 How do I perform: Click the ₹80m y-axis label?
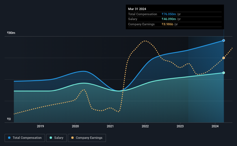[x=11, y=33]
